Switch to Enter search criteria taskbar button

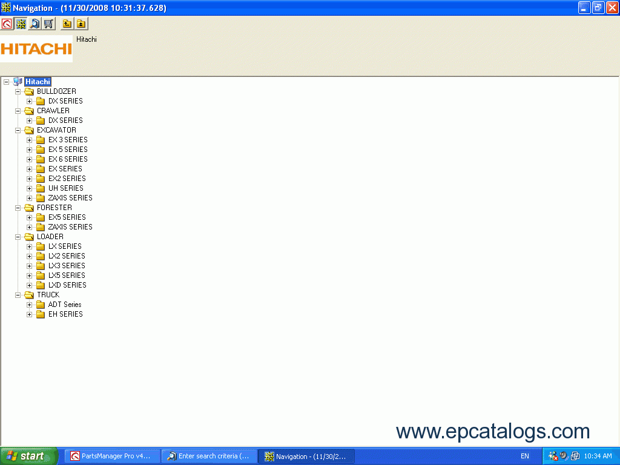point(209,457)
